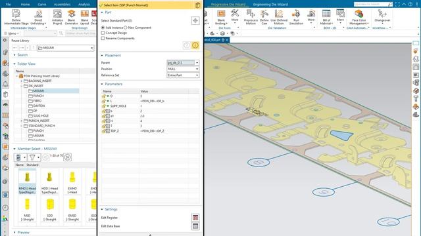Viewport: 421px width, 236px height.
Task: Select the DAYTON folder
Action: pos(39,106)
